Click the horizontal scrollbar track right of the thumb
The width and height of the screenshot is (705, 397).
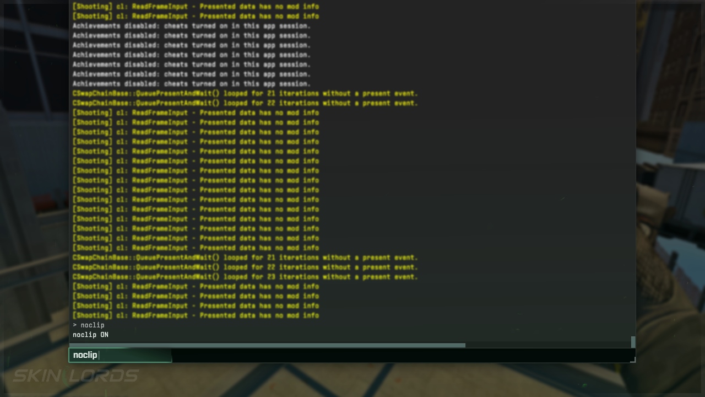(547, 346)
